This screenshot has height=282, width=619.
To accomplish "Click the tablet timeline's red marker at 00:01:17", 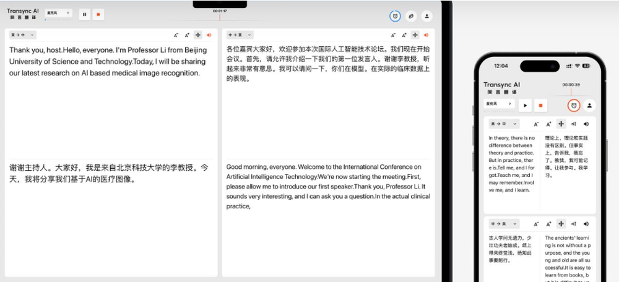I will [x=220, y=17].
